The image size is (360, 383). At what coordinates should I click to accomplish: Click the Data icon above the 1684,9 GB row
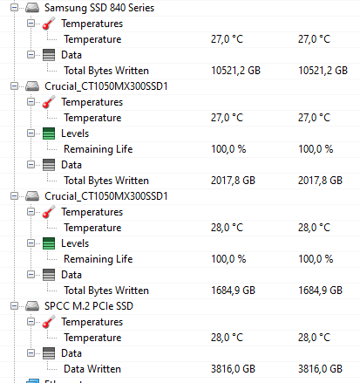[x=49, y=275]
